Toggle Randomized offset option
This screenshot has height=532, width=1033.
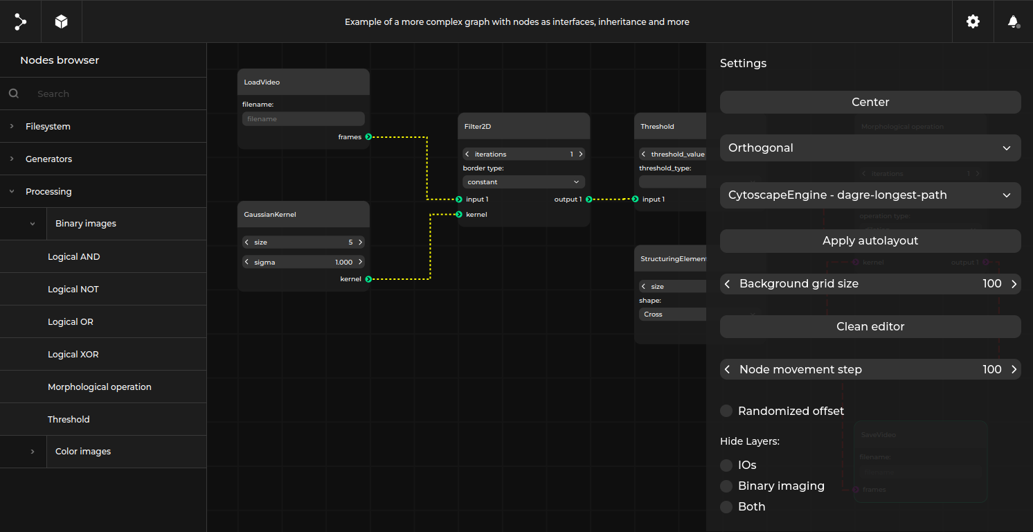[726, 411]
